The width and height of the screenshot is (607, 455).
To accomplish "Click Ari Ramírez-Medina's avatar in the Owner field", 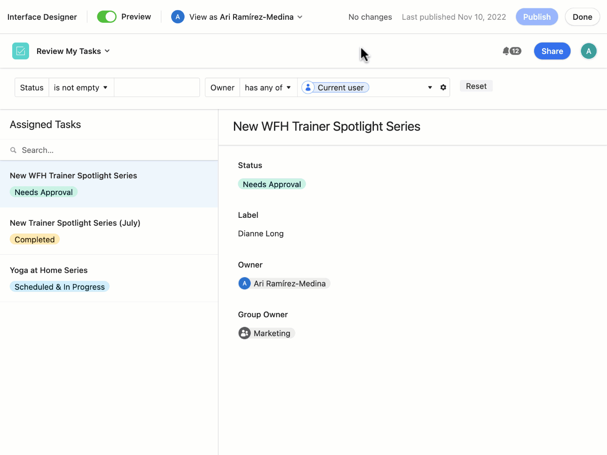I will coord(244,283).
